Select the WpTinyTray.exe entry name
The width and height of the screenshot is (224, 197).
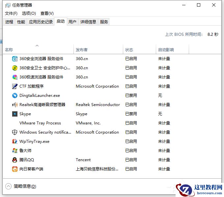pyautogui.click(x=35, y=142)
